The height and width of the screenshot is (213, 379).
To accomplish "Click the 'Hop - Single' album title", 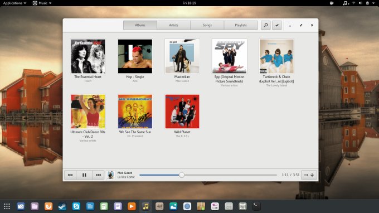I will tap(135, 76).
